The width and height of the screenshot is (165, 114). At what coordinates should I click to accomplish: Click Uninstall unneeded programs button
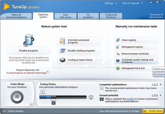tap(79, 41)
